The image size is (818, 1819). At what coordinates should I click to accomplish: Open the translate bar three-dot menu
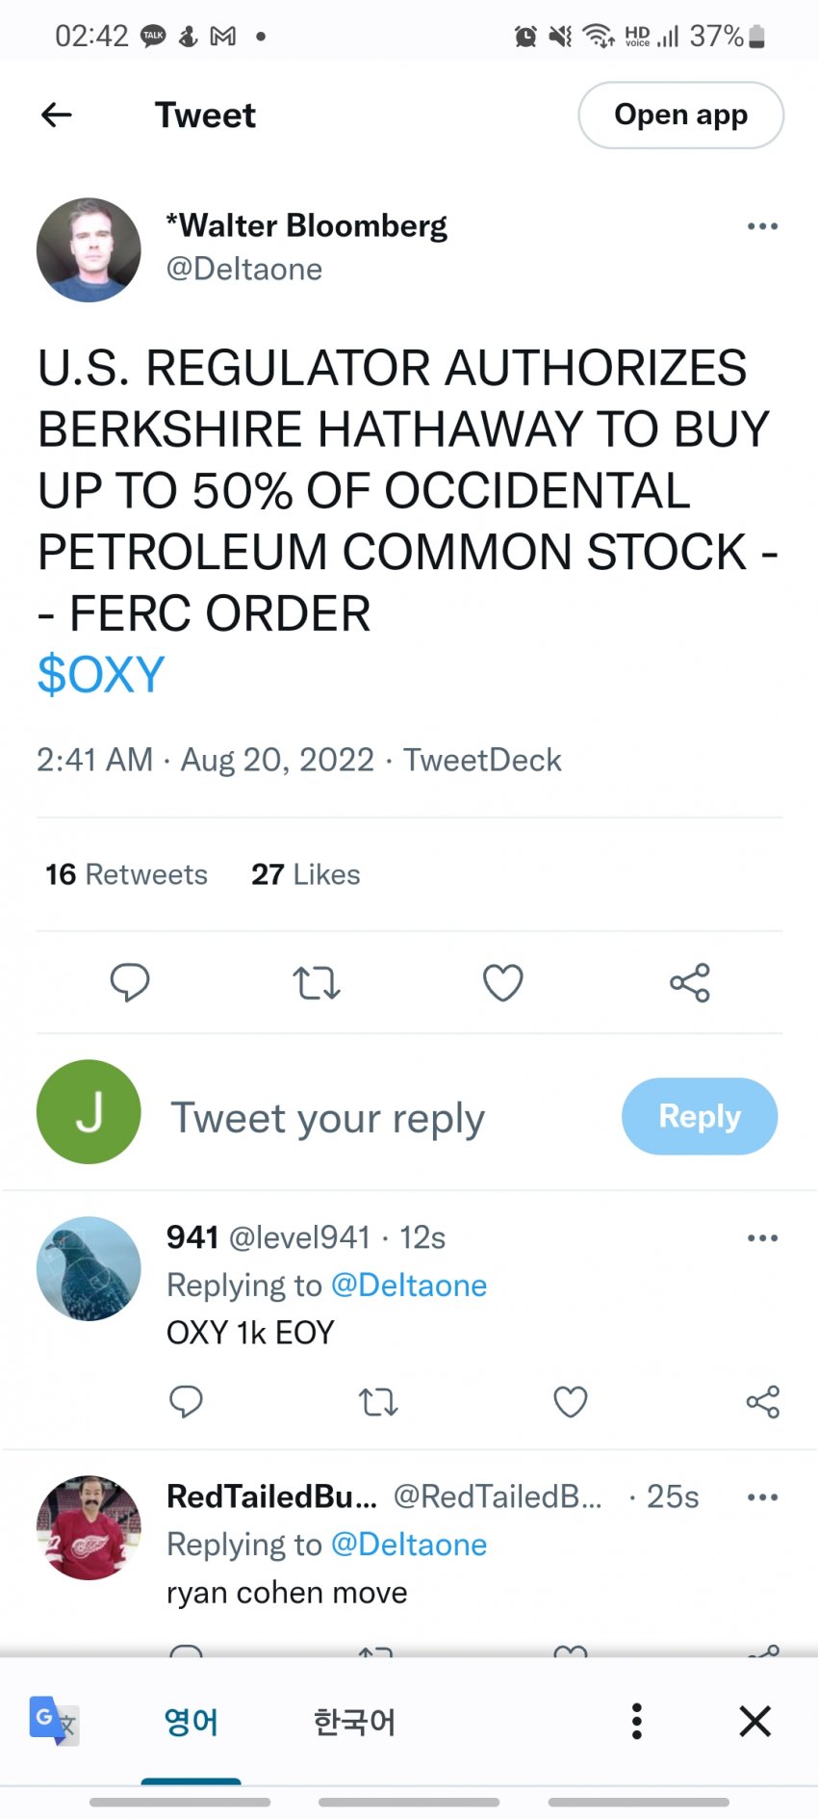point(636,1721)
